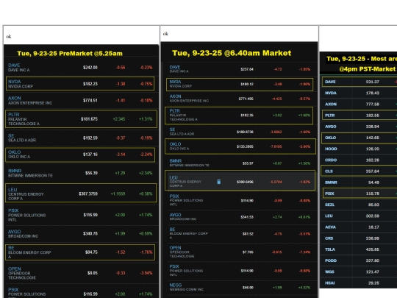
Task: Click NVDA price $182.23 in PreMarket list
Action: click(x=90, y=84)
